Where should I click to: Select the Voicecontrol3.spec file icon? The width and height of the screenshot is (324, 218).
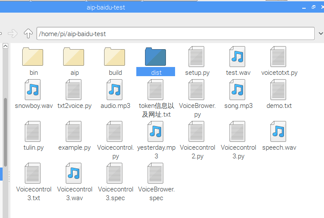[x=115, y=173]
